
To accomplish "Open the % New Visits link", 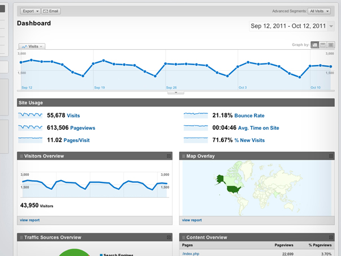I will [249, 140].
